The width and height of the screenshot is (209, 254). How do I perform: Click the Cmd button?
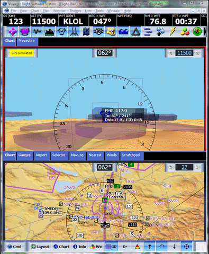(14, 247)
